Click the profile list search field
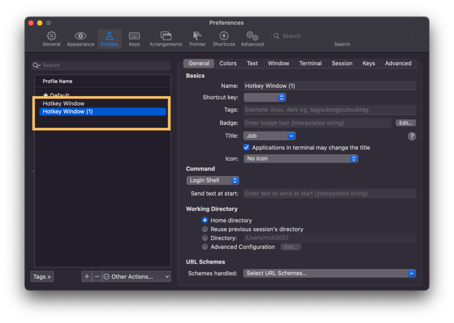Viewport: 454px width, 323px height. pyautogui.click(x=101, y=65)
